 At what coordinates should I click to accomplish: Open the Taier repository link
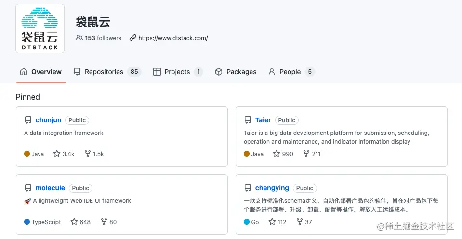[263, 120]
